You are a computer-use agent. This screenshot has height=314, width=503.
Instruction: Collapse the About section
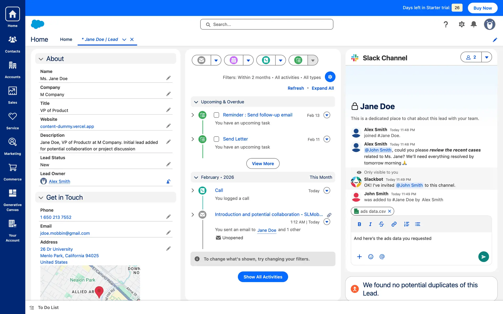coord(41,59)
